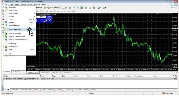The image size is (179, 96).
Task: Select the H4 timeframe
Action: point(62,11)
